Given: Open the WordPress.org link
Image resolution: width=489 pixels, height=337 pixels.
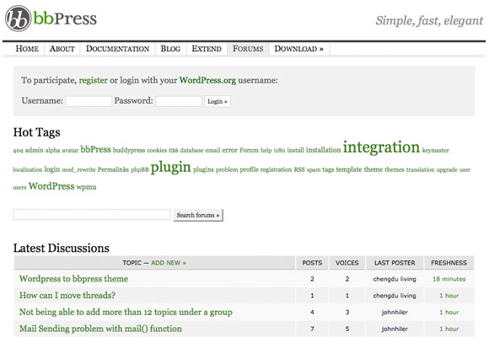Looking at the screenshot, I should pyautogui.click(x=207, y=80).
